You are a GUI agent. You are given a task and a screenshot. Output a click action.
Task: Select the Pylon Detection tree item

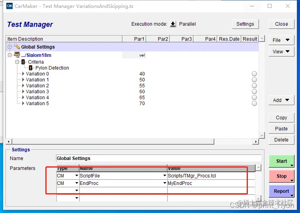tap(52, 68)
